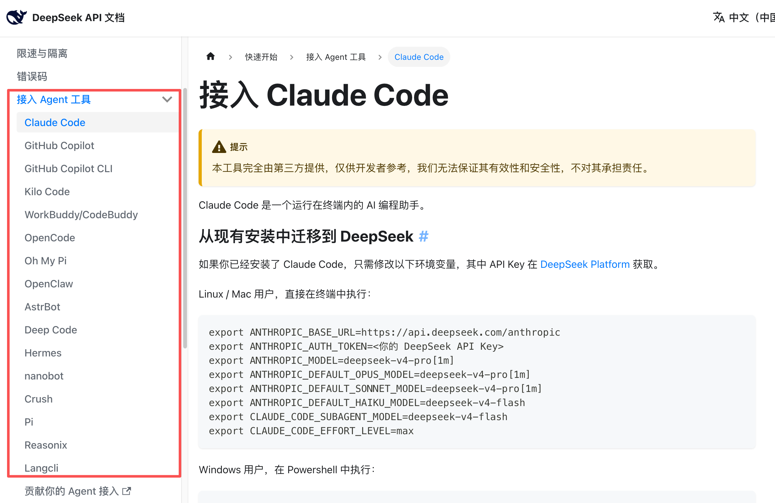
Task: Navigate to nanobot page
Action: point(44,376)
